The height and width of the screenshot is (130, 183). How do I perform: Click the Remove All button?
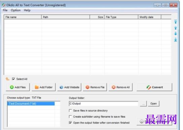[121, 87]
